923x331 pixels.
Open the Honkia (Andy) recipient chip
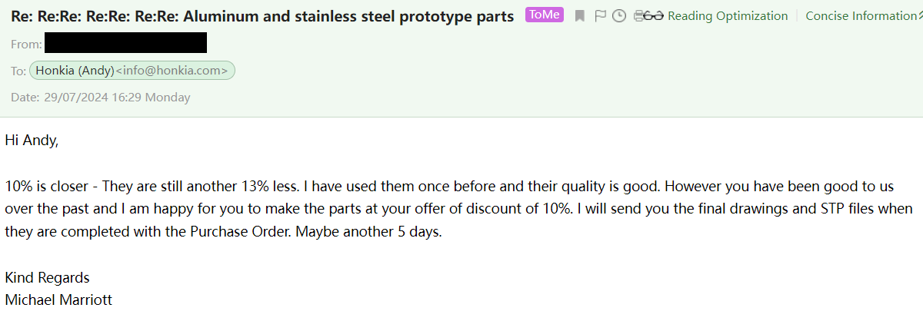coord(132,71)
